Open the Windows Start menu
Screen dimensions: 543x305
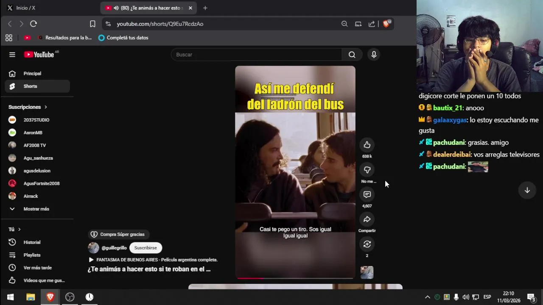(x=10, y=297)
